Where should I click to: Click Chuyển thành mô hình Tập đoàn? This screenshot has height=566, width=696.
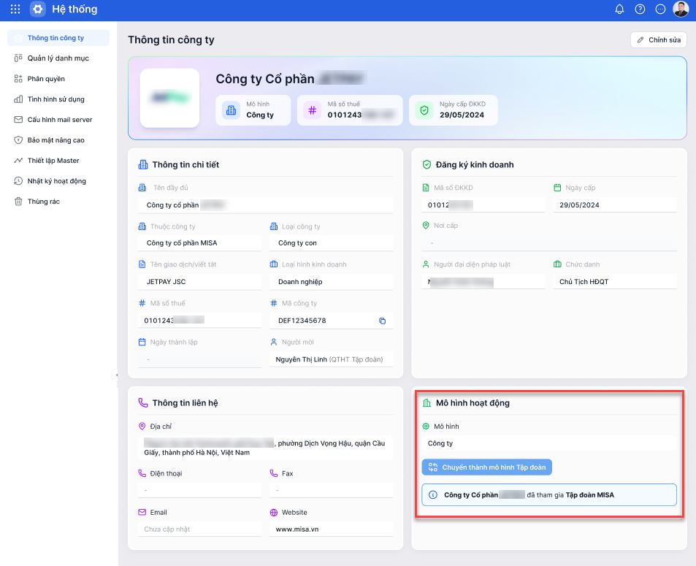[x=486, y=467]
